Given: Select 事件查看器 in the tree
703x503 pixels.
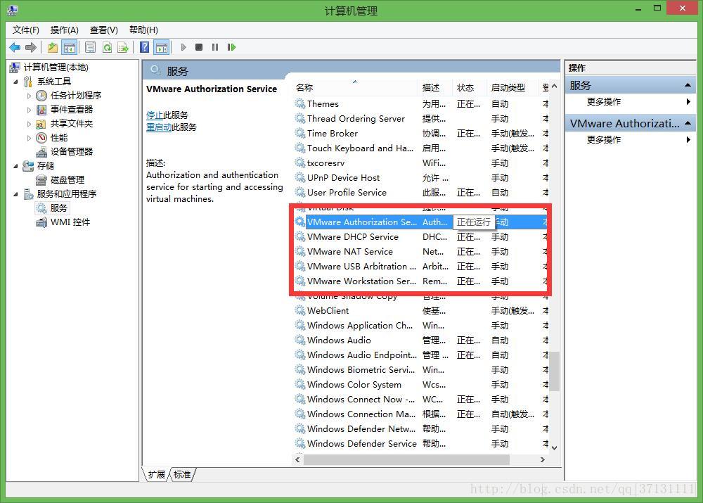Looking at the screenshot, I should point(72,110).
